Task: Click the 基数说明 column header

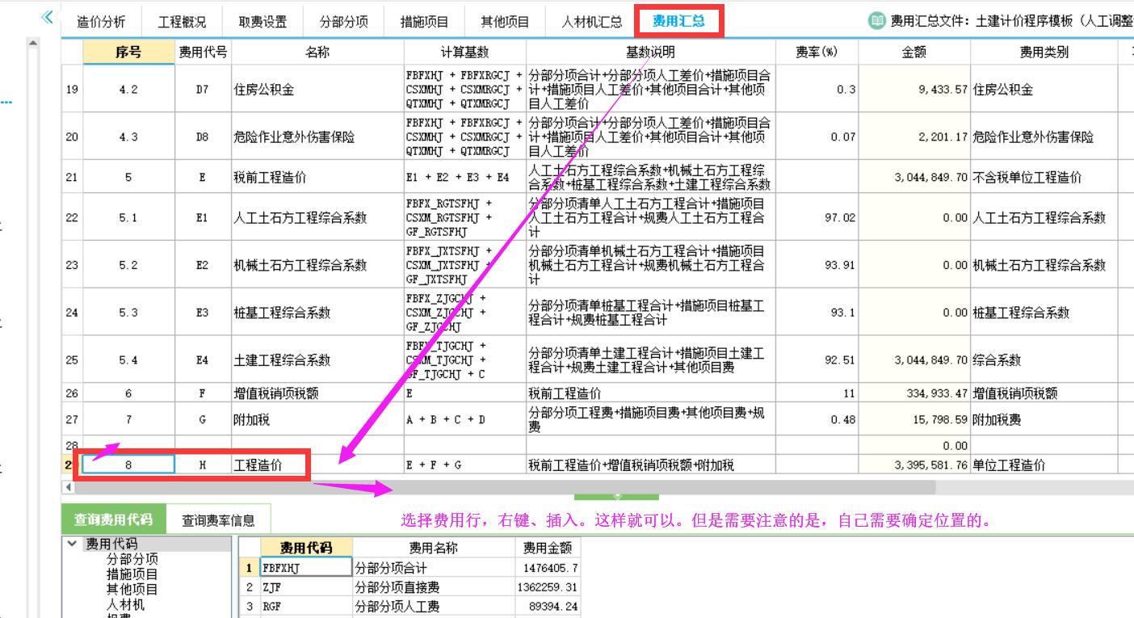Action: [650, 52]
